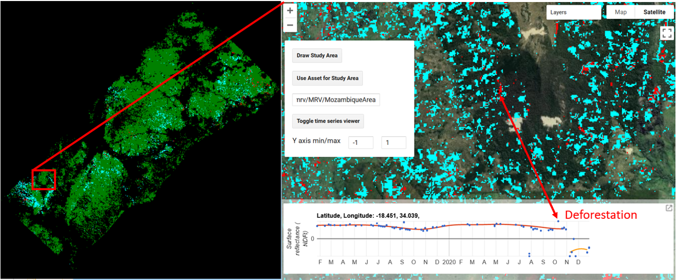Switch to the Satellite view tab
The height and width of the screenshot is (280, 677).
(x=654, y=12)
